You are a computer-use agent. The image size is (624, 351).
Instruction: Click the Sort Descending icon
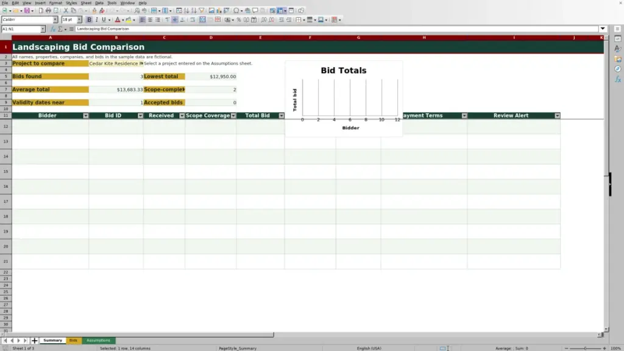pos(194,10)
